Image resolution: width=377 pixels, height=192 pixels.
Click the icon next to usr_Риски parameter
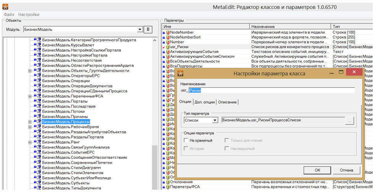coord(168,47)
